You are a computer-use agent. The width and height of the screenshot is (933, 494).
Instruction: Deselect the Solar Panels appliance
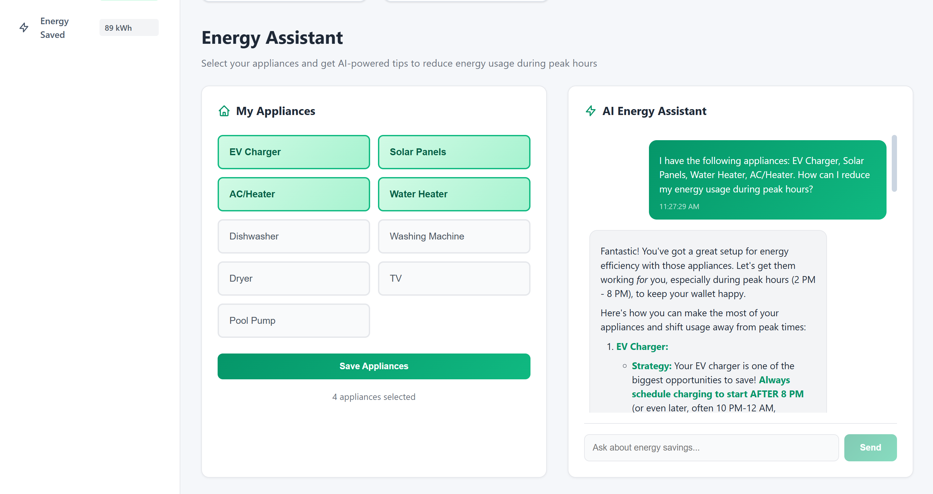pyautogui.click(x=454, y=152)
